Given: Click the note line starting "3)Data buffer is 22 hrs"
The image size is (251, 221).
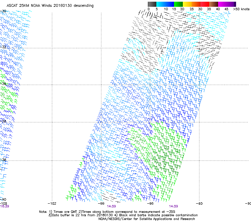Looking at the screenshot, I should [x=123, y=215].
